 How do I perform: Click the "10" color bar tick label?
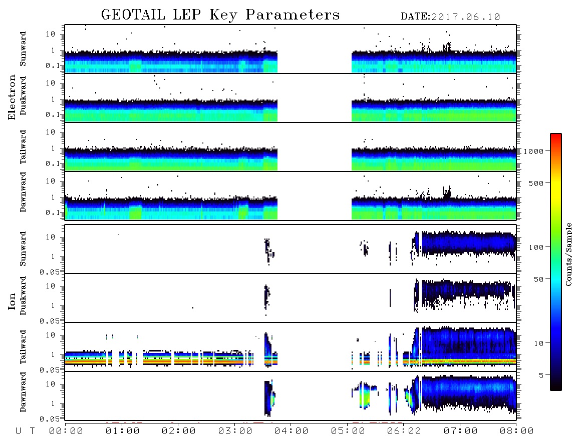[x=539, y=343]
